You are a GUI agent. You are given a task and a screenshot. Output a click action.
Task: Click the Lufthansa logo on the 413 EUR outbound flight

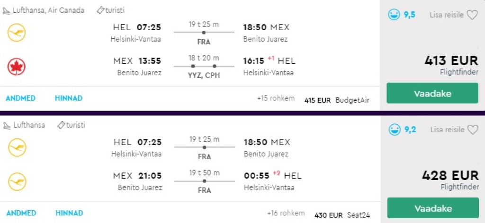coord(17,33)
